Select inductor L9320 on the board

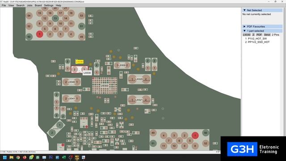coord(139,79)
